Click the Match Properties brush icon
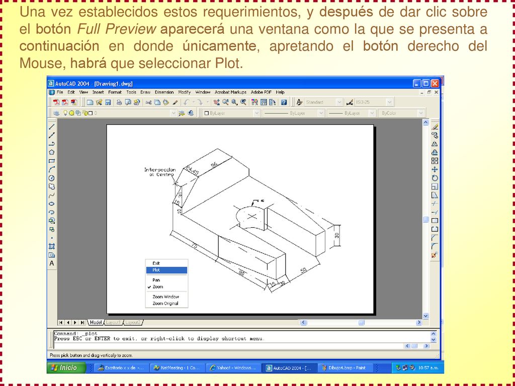515x386 pixels. 176,103
